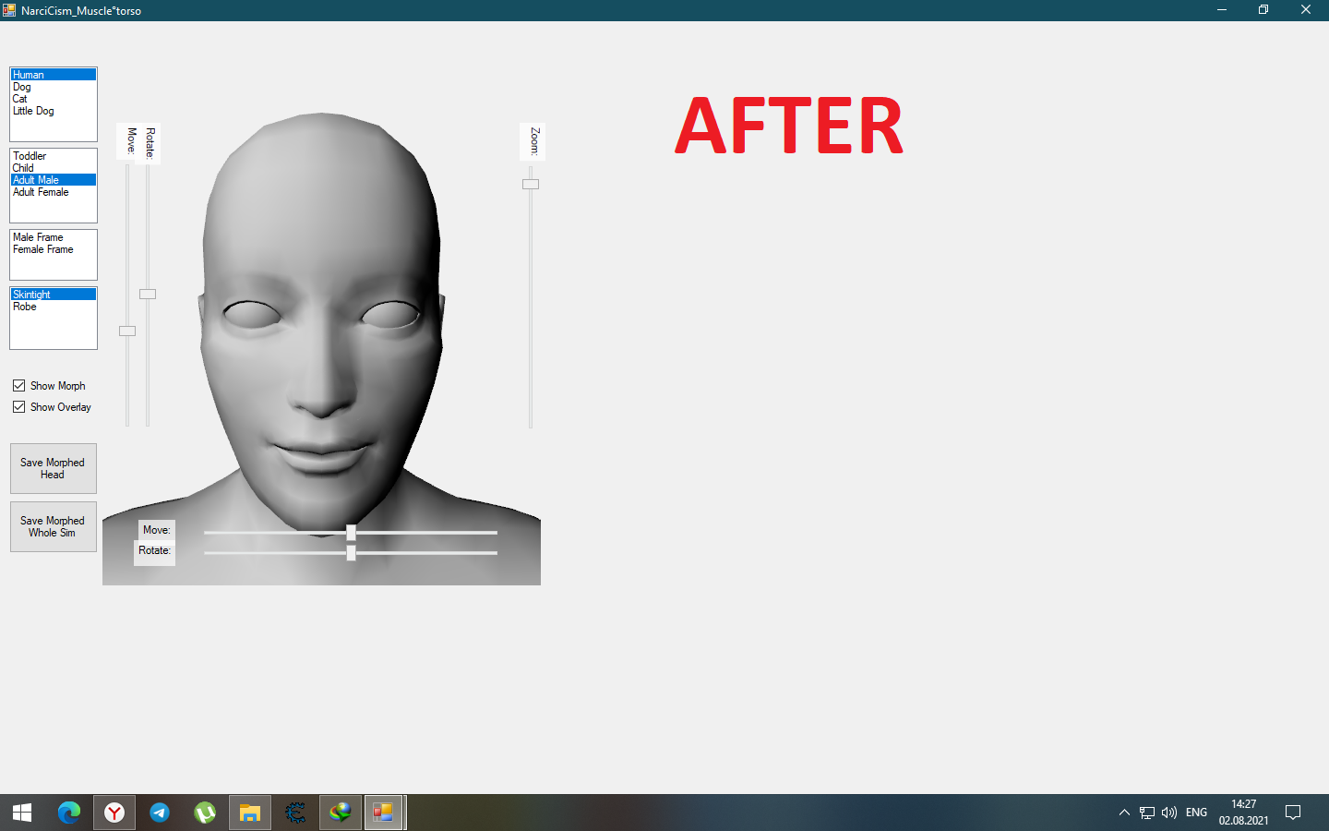Open Yandex Browser from taskbar
The image size is (1329, 831).
point(114,813)
